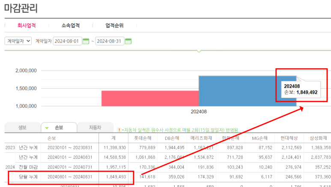Click the 계 column header

113,138
